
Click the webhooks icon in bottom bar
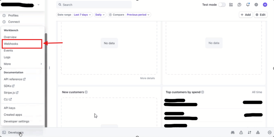click(258, 132)
